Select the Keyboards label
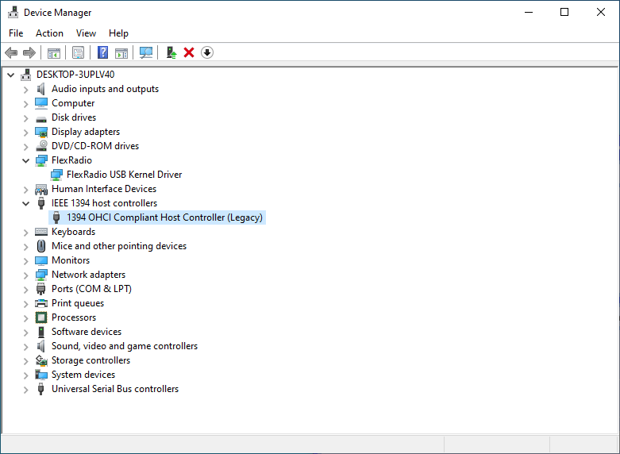620x454 pixels. pyautogui.click(x=73, y=232)
